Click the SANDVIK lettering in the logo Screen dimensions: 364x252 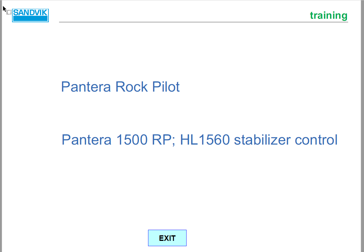[30, 13]
